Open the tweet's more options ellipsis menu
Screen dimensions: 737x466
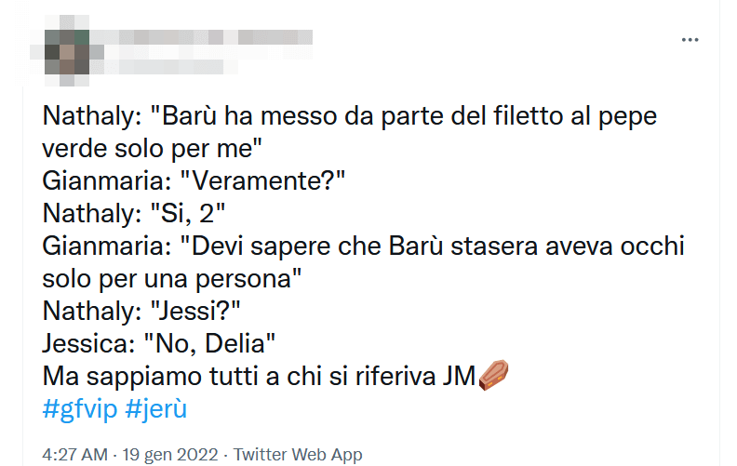coord(690,40)
